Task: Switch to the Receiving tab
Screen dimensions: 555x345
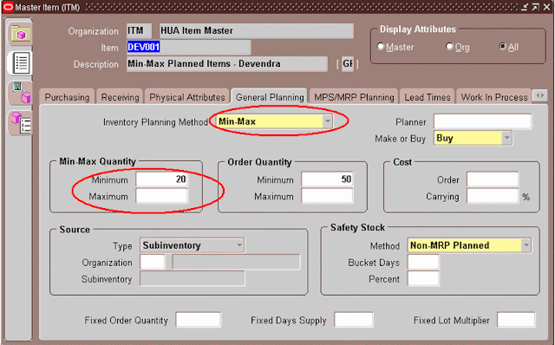Action: 120,97
